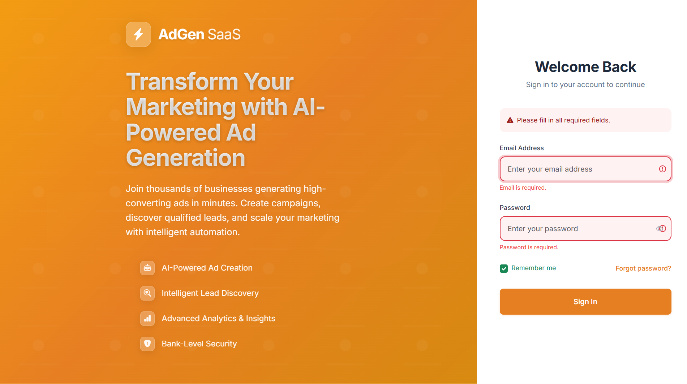Click the bar chart icon for Advanced Analytics

(147, 319)
